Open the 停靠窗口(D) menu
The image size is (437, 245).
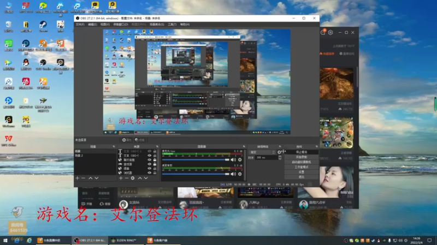(121, 24)
